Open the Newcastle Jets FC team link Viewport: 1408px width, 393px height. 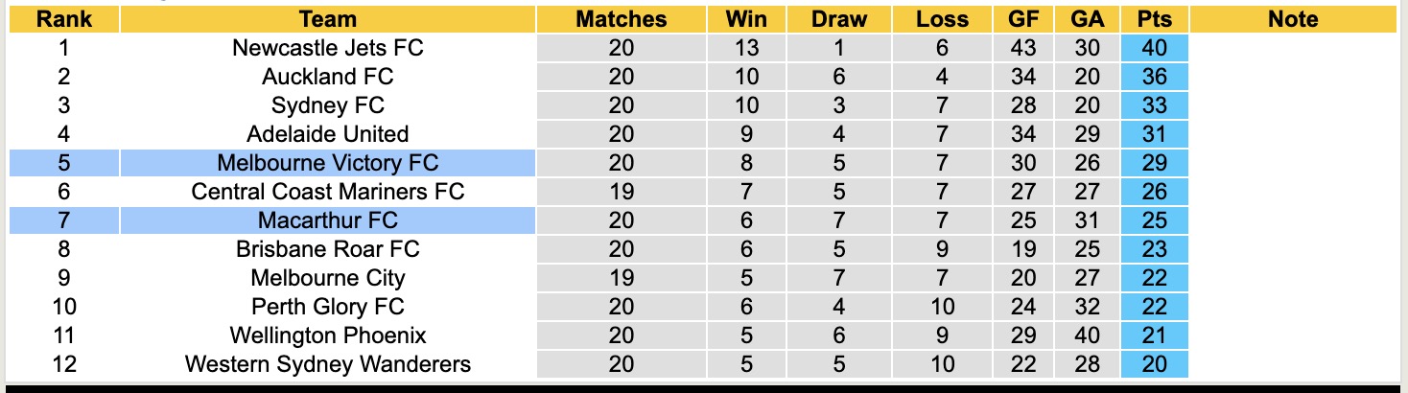328,48
